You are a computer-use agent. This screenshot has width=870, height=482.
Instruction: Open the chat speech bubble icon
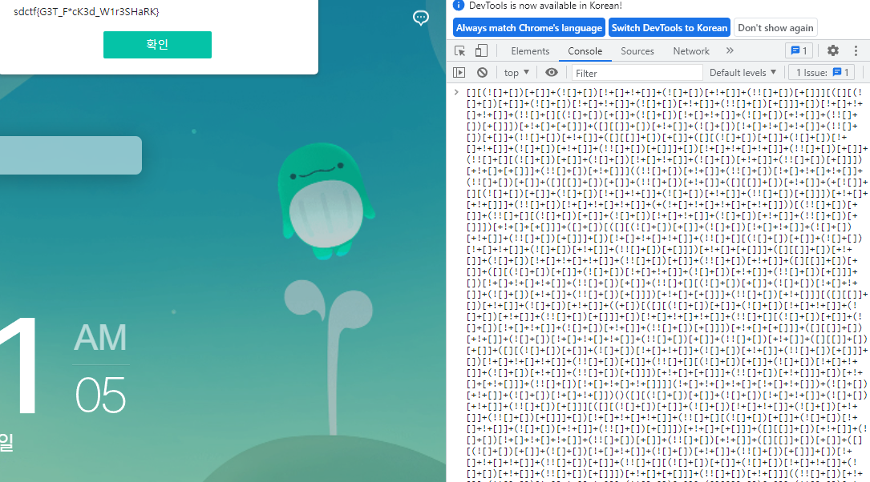tap(421, 18)
